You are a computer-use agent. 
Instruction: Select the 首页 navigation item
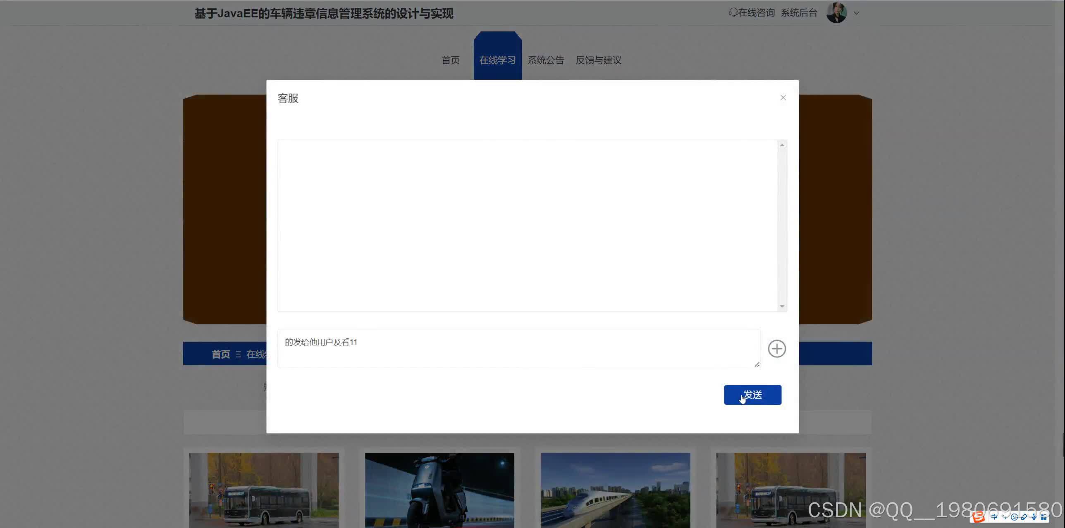pyautogui.click(x=450, y=60)
